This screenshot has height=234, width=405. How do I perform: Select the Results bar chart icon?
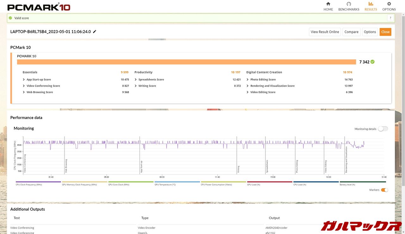pyautogui.click(x=371, y=4)
